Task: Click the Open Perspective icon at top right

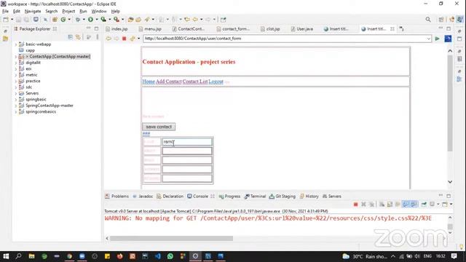Action: pyautogui.click(x=441, y=20)
